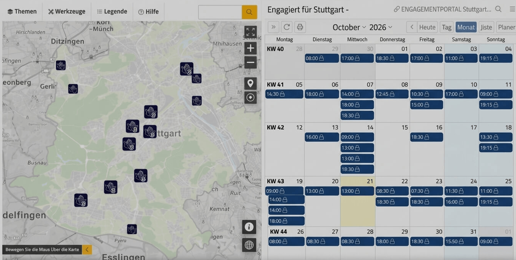Open the ENGAGEMENTPORTAL Stuttgart link
The width and height of the screenshot is (516, 260).
443,9
